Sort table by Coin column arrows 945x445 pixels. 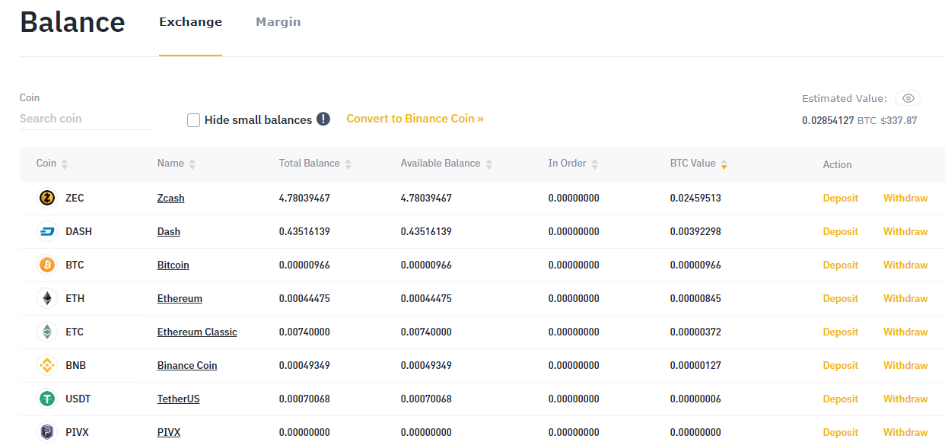(64, 164)
